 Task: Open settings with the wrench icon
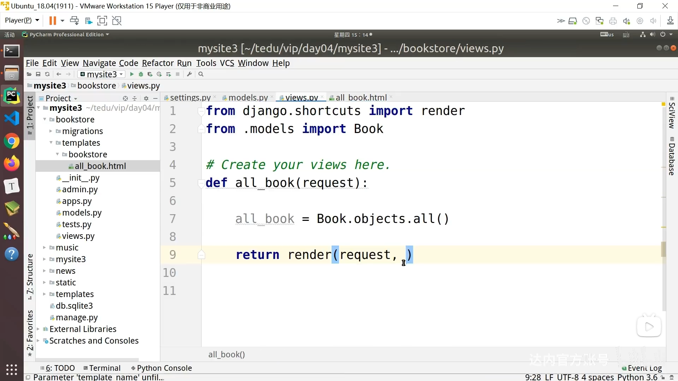coord(189,74)
